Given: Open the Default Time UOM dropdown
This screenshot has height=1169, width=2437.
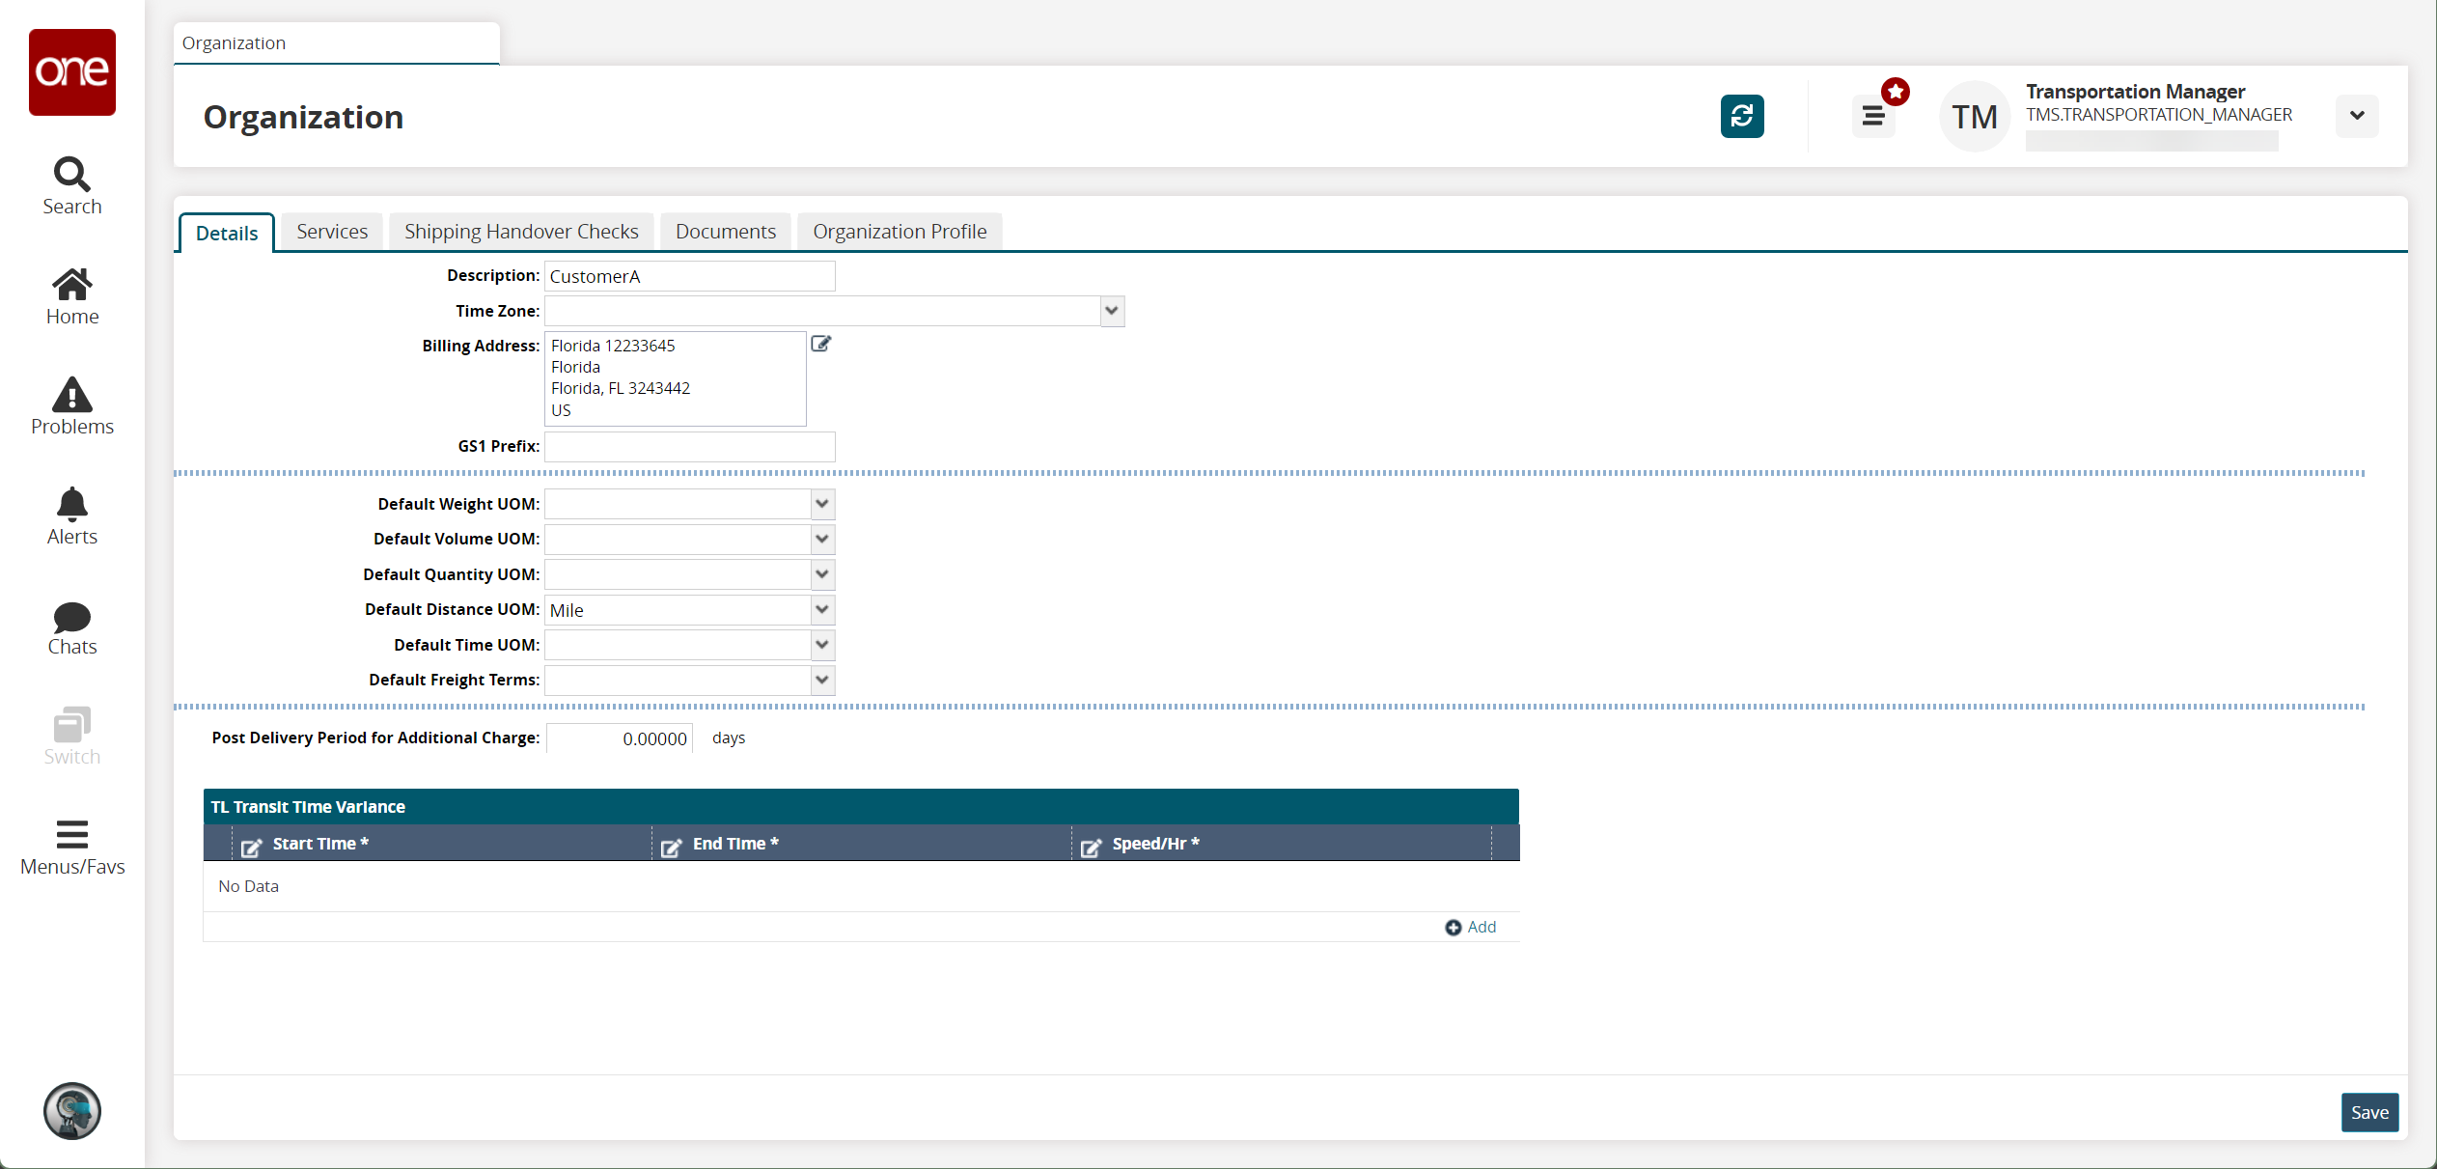Looking at the screenshot, I should tap(822, 645).
